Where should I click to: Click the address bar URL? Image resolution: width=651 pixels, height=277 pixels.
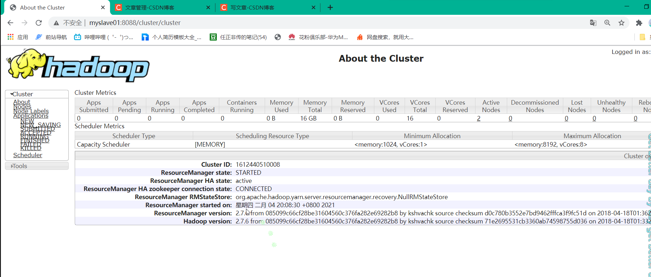click(x=135, y=23)
